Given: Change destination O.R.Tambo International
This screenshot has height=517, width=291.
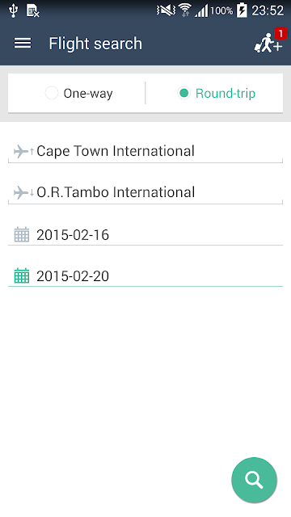Looking at the screenshot, I should [x=145, y=192].
